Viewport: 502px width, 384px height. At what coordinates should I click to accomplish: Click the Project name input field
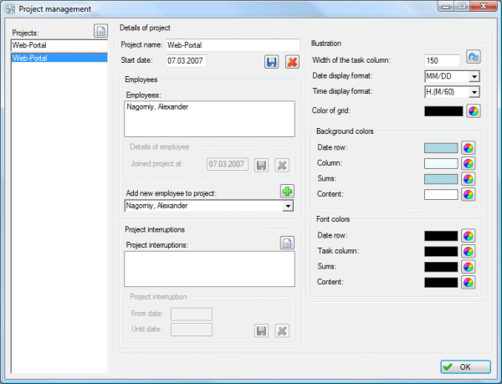tap(233, 45)
